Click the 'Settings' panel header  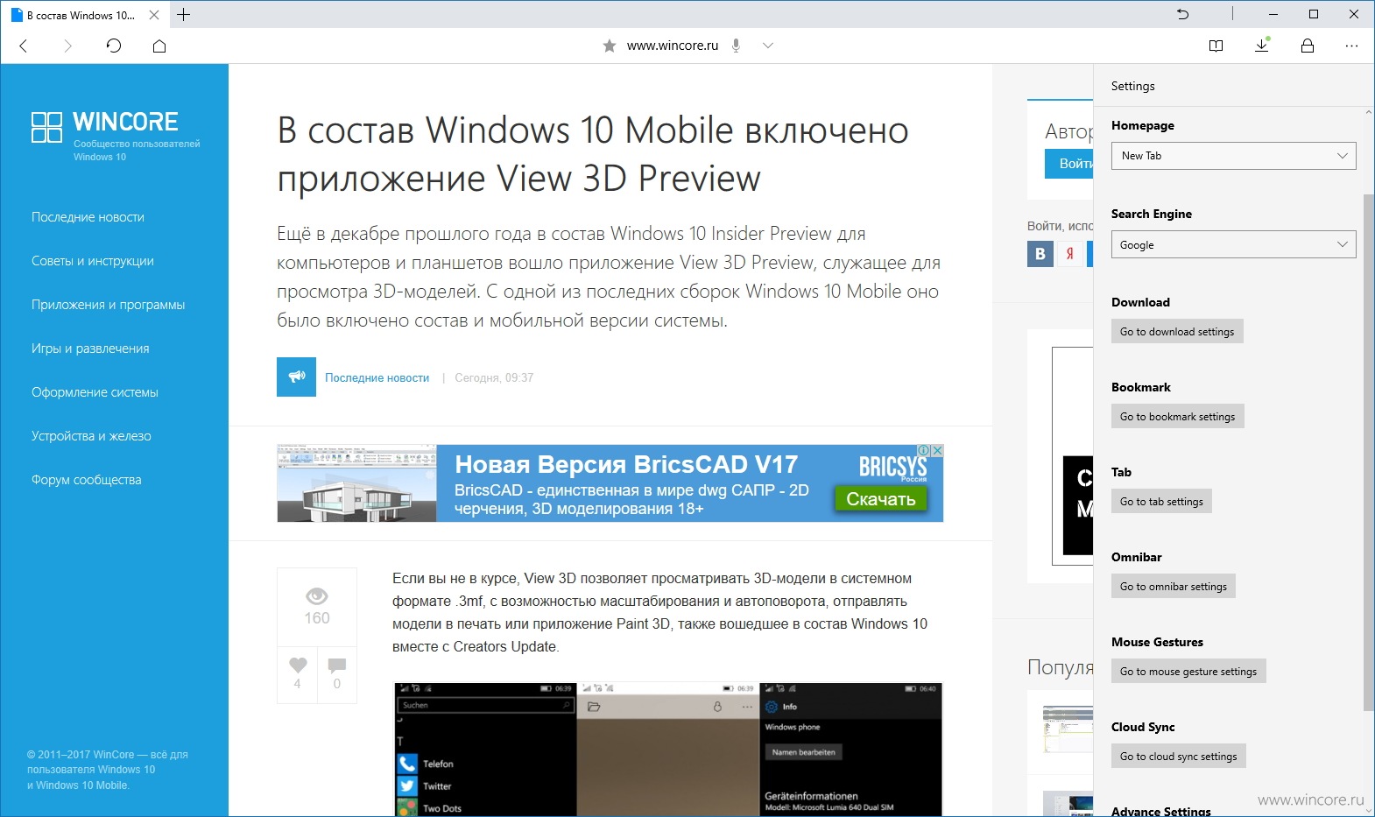click(1132, 86)
